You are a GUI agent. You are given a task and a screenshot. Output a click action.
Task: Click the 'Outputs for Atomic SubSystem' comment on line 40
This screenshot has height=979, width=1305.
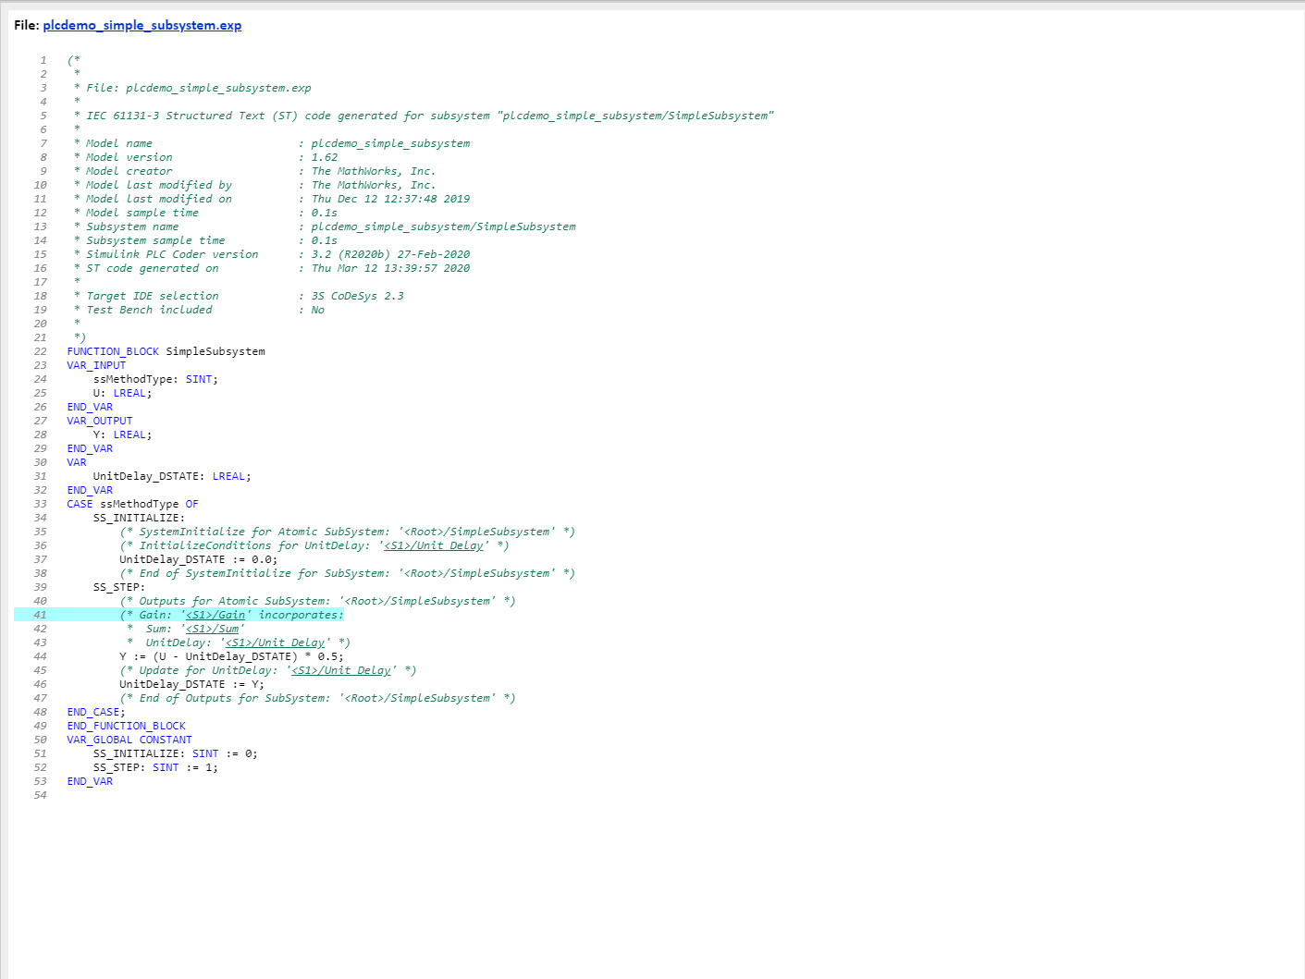click(318, 601)
